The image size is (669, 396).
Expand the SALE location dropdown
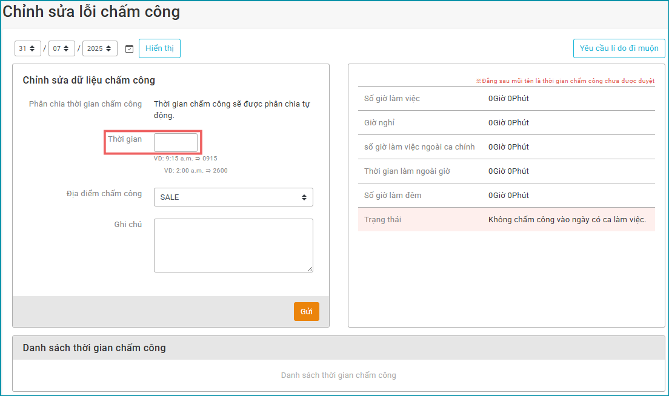tap(233, 197)
